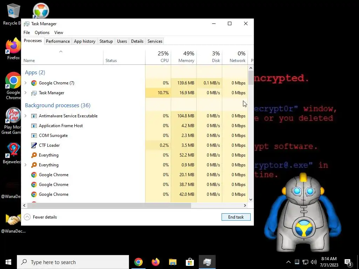
Task: Select the 'Background processes (36)' group heading
Action: (58, 105)
